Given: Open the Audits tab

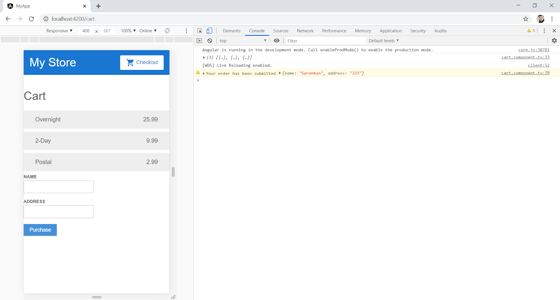Looking at the screenshot, I should 440,31.
